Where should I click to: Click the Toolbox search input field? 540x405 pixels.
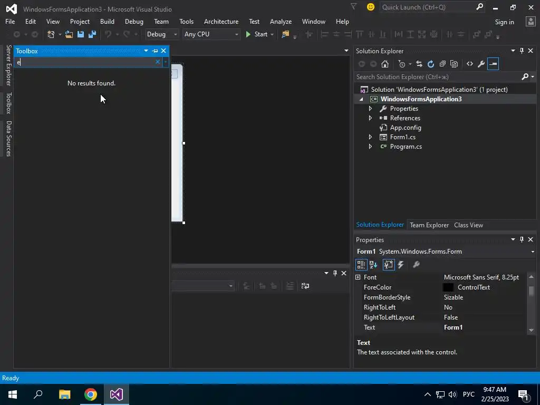click(85, 62)
